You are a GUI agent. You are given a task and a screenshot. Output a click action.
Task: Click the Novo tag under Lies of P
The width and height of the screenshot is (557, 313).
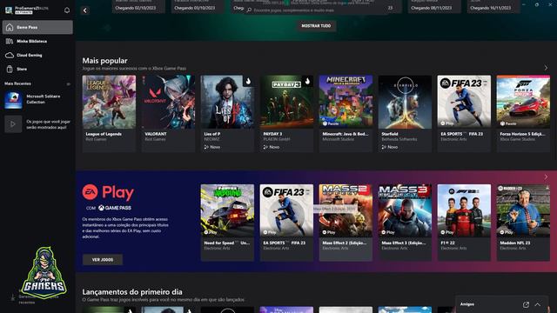pyautogui.click(x=212, y=147)
